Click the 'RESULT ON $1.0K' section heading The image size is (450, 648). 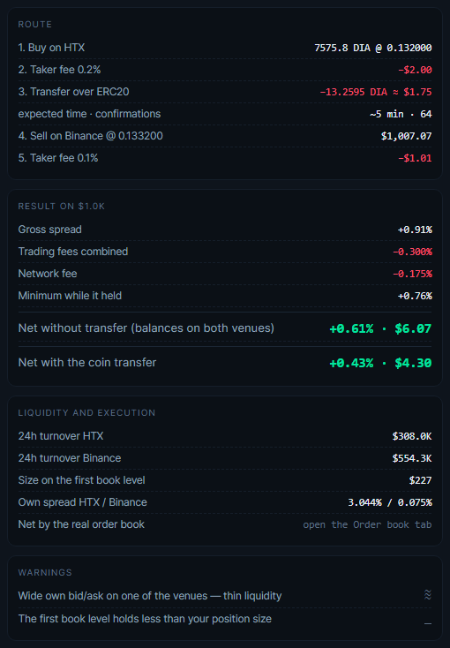(62, 207)
